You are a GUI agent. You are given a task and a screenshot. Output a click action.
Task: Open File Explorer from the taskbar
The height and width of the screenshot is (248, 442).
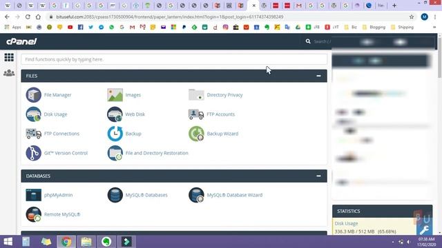(86, 242)
